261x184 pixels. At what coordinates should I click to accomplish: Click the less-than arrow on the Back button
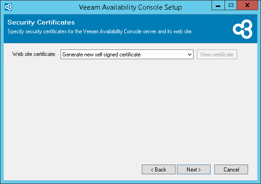(152, 170)
